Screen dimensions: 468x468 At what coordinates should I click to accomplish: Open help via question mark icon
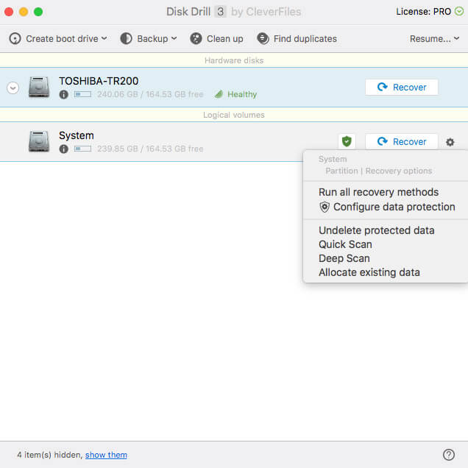point(449,455)
